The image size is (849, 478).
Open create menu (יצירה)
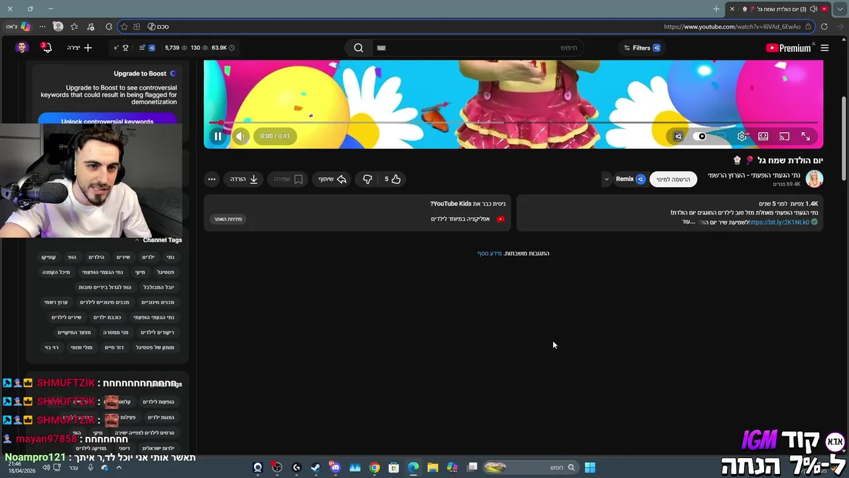(79, 48)
